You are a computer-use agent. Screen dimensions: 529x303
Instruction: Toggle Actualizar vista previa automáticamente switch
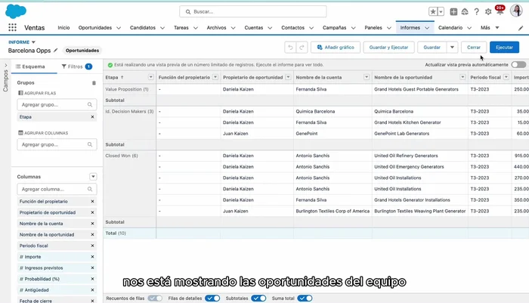[x=518, y=65]
